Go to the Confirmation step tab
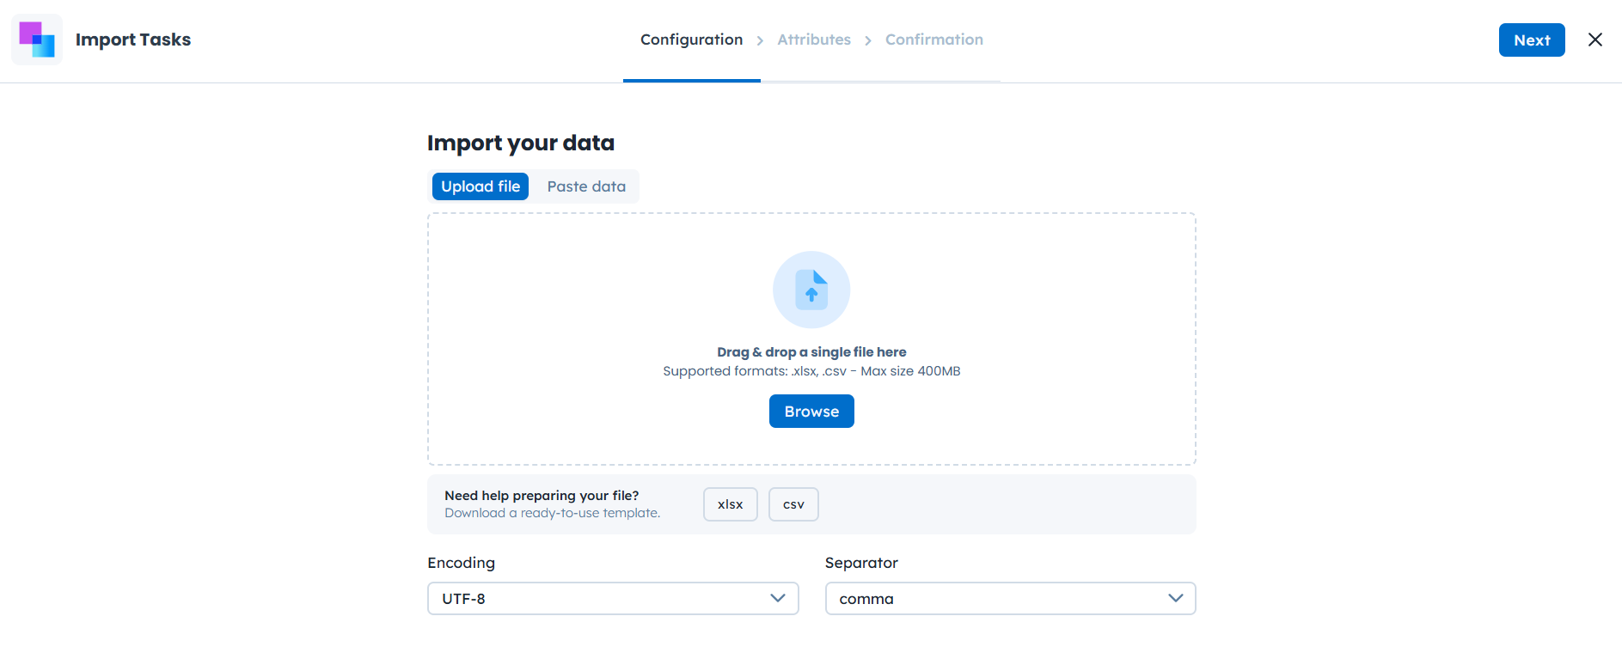The height and width of the screenshot is (659, 1622). pyautogui.click(x=934, y=40)
